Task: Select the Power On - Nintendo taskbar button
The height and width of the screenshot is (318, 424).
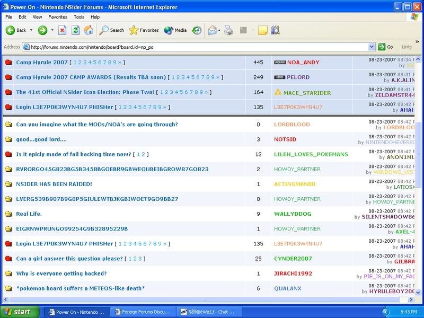Action: [x=77, y=312]
